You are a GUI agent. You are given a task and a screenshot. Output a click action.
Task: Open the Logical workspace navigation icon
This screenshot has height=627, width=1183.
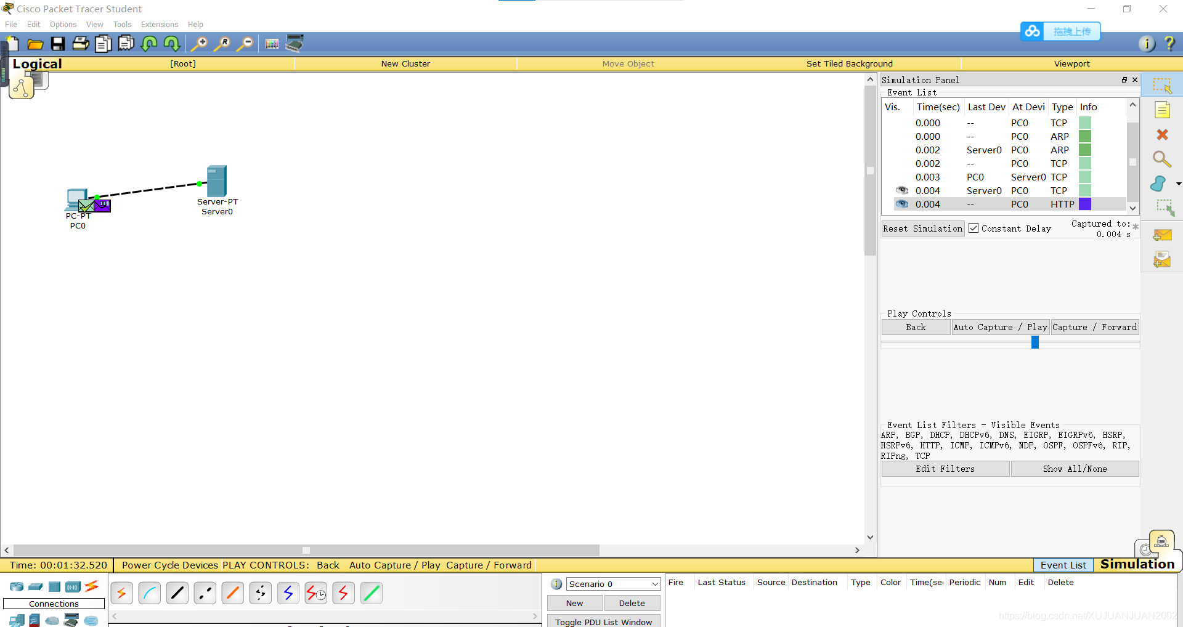tap(22, 88)
